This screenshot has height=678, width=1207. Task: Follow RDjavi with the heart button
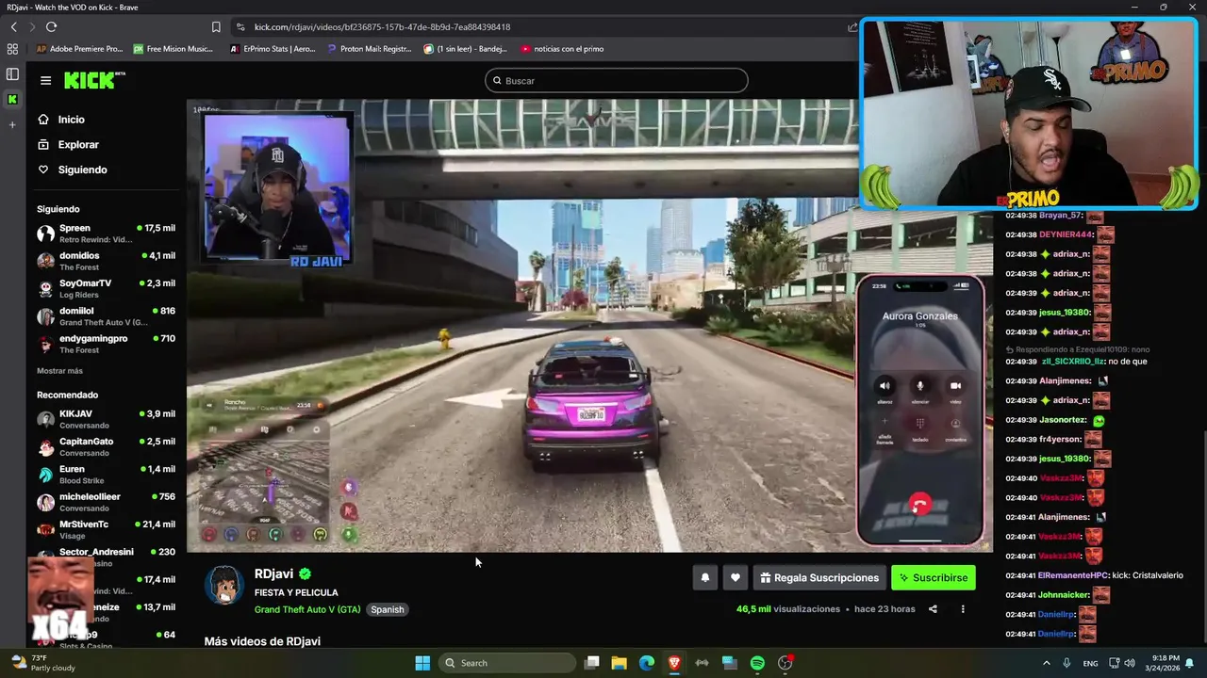736,578
